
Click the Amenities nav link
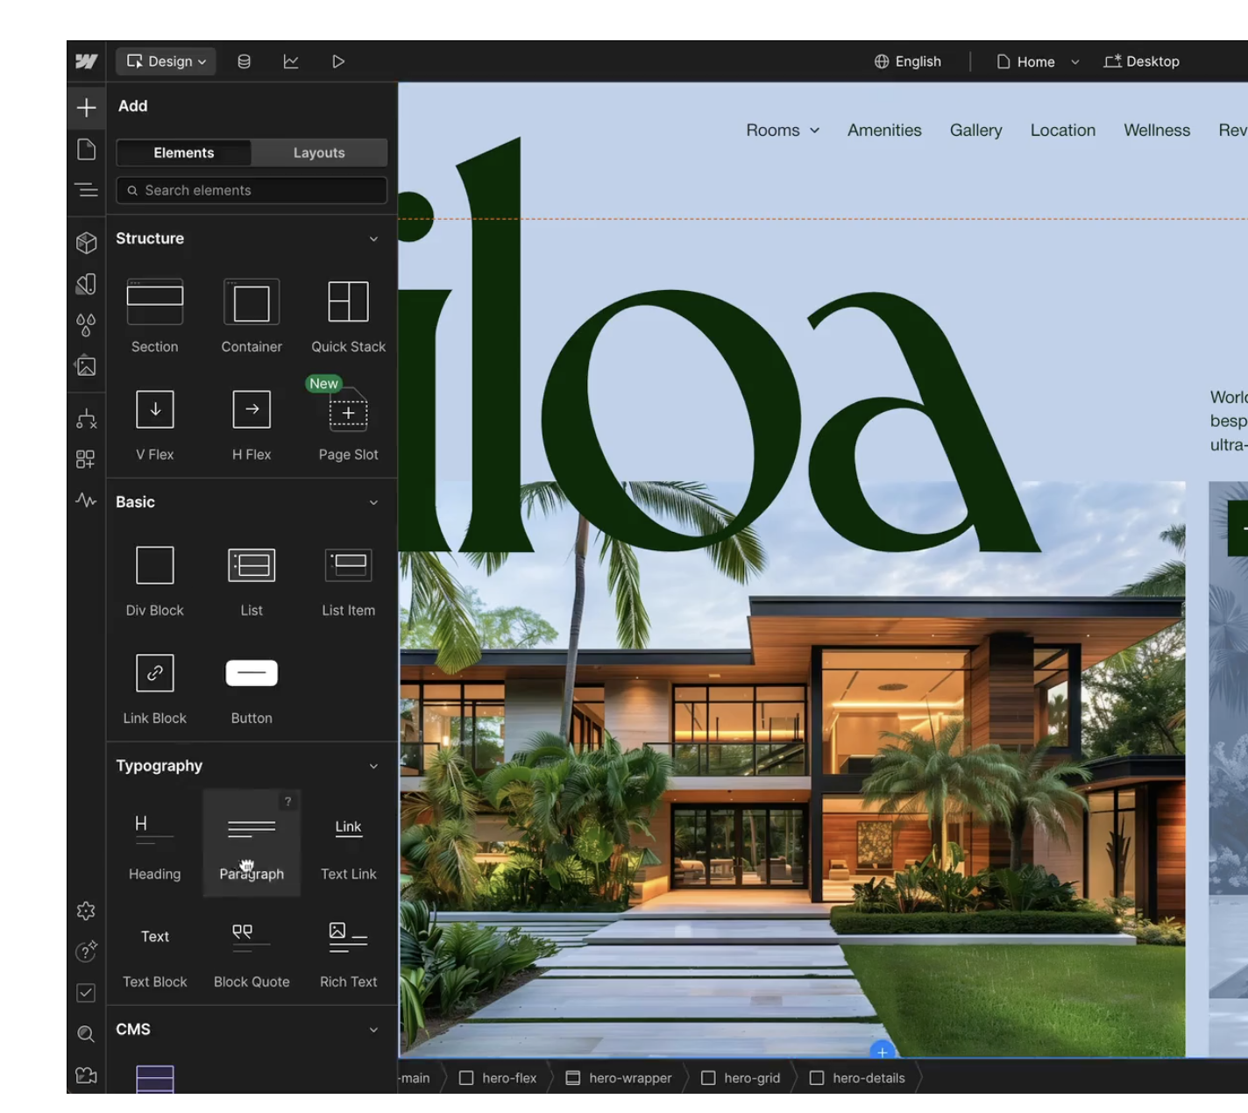(884, 131)
